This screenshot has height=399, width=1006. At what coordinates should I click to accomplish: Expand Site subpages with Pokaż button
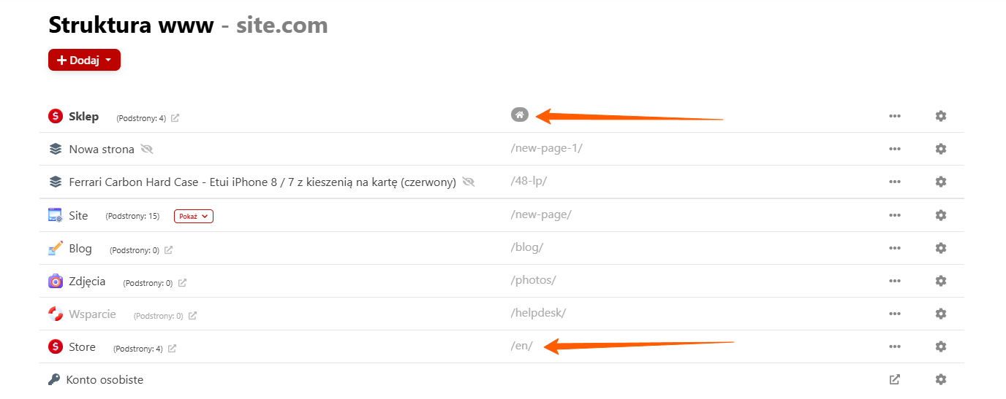[x=194, y=216]
